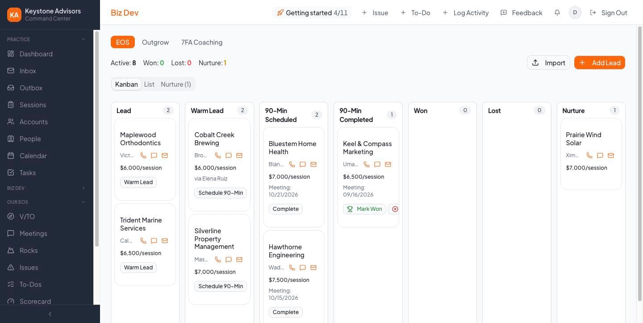Select the Kanban view
643x323 pixels.
pyautogui.click(x=126, y=84)
